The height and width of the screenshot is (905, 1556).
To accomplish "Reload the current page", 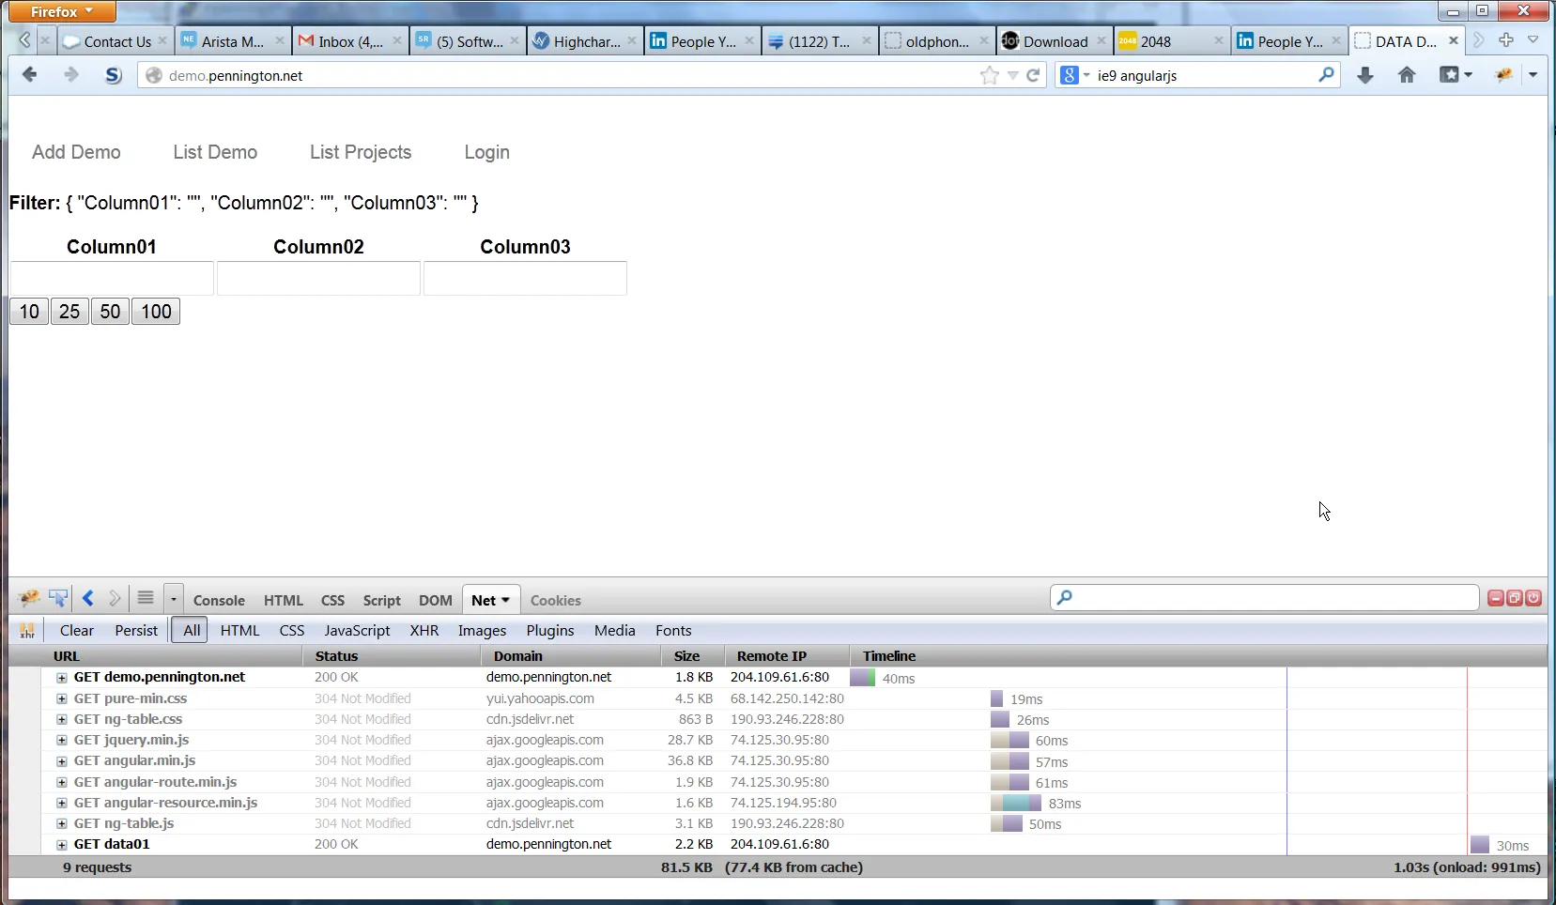I will coord(1033,75).
